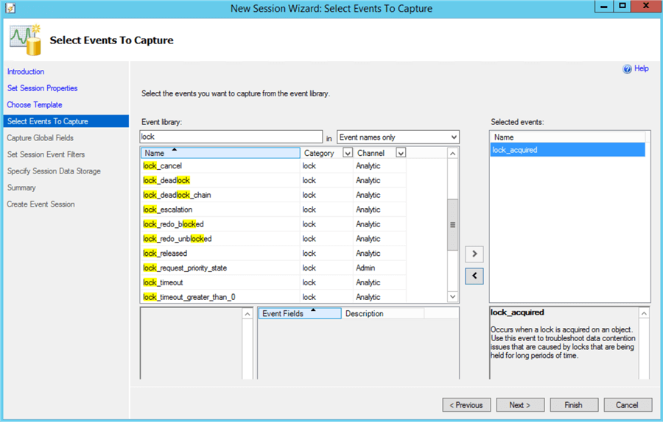Click the Previous button

(x=466, y=404)
